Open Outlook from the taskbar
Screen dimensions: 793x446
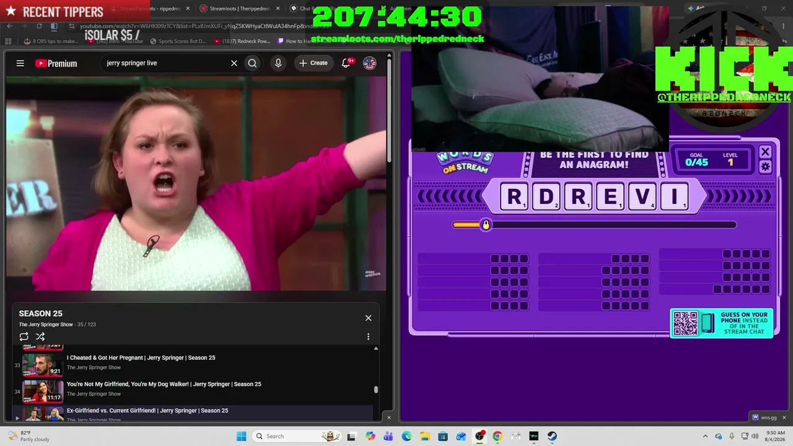click(461, 436)
